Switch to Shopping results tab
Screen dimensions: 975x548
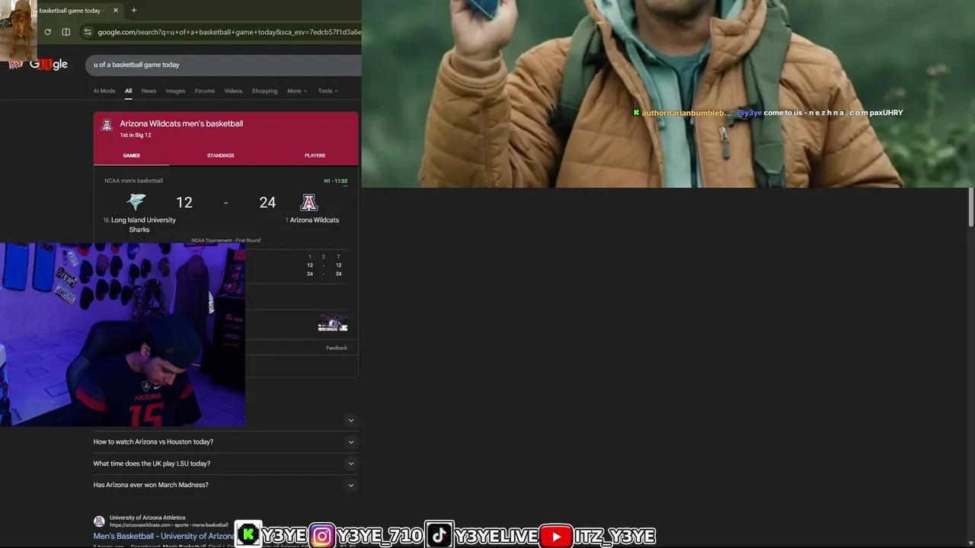pos(264,91)
